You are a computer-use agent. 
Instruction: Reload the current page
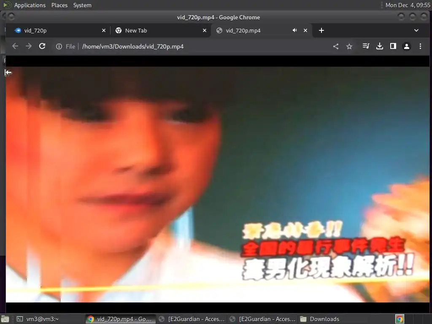pos(42,46)
